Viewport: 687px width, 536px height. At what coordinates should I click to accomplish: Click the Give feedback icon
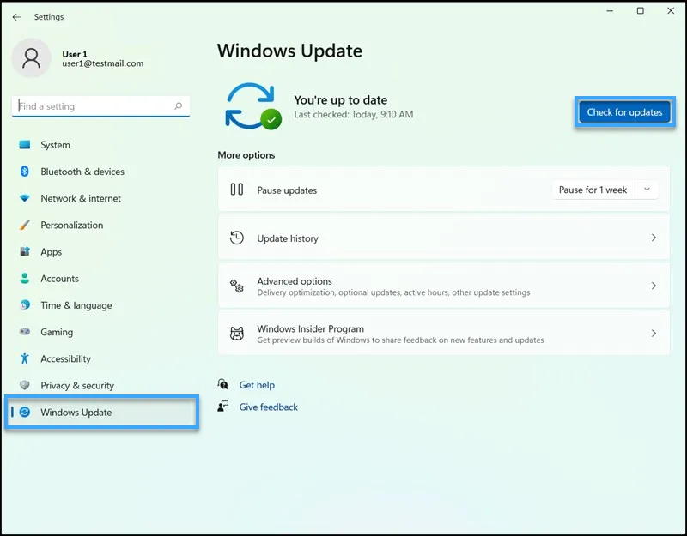click(x=223, y=406)
